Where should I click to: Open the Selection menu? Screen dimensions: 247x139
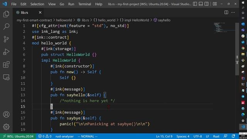tap(37, 4)
